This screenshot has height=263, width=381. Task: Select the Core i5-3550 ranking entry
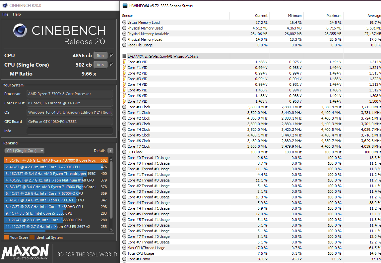[56, 213]
